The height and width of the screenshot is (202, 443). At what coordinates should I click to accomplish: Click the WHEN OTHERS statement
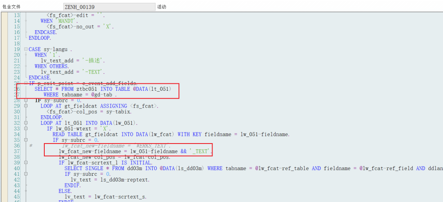click(x=52, y=66)
